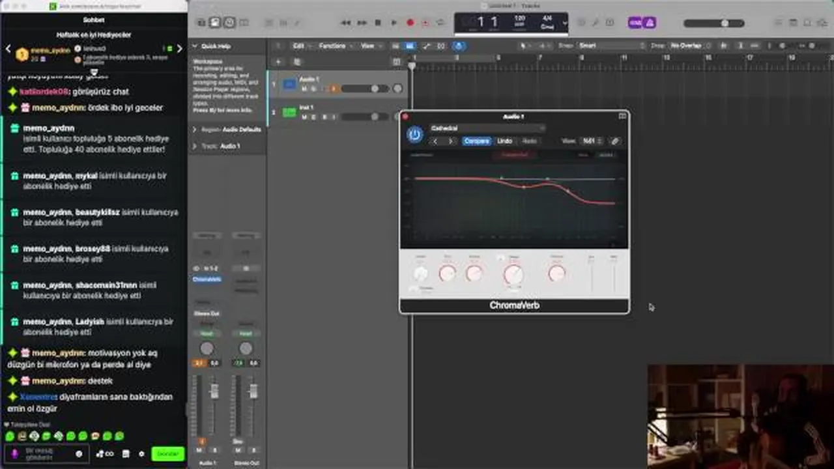Turn the large Decay knob in ChromaVerb
The width and height of the screenshot is (834, 469).
click(x=513, y=275)
